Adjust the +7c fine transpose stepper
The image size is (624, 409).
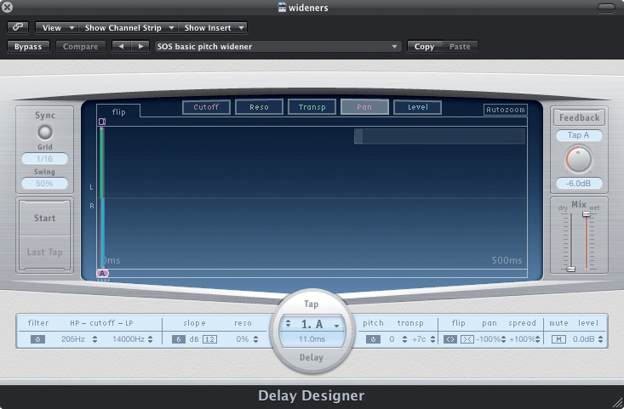point(432,339)
